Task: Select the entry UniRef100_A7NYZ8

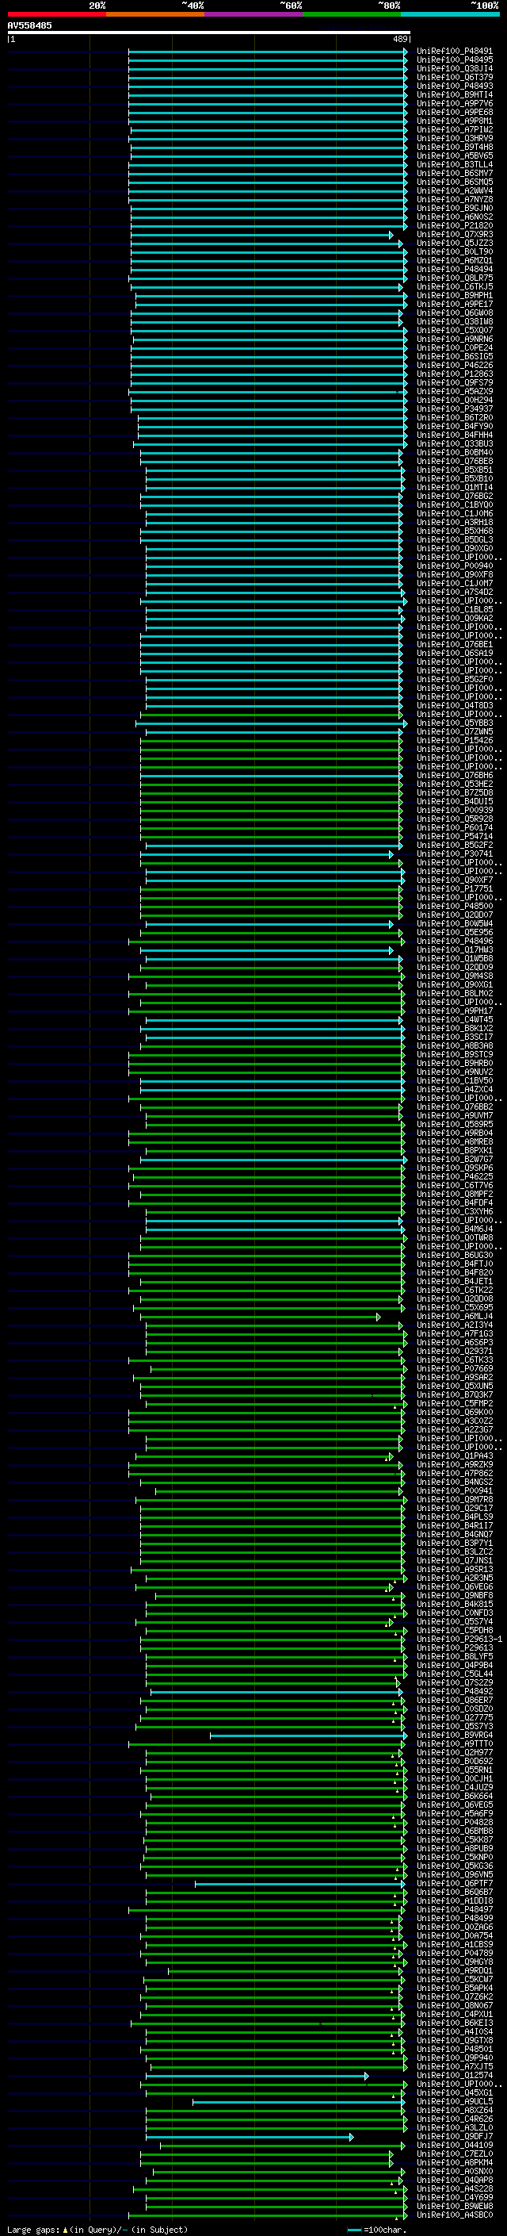Action: click(454, 200)
